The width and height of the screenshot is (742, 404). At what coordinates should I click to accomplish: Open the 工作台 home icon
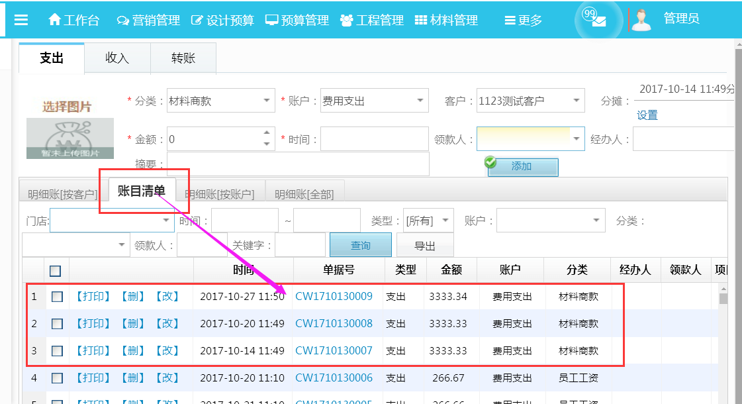point(55,20)
